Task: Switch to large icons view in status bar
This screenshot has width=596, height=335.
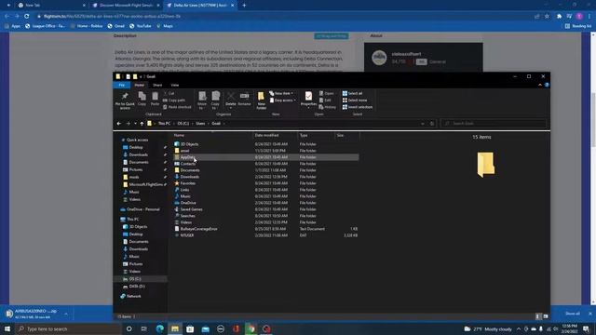Action: 546,316
